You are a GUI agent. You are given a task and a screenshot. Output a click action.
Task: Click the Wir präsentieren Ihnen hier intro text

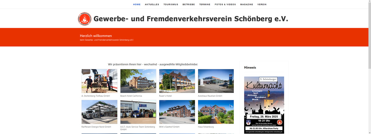click(153, 64)
